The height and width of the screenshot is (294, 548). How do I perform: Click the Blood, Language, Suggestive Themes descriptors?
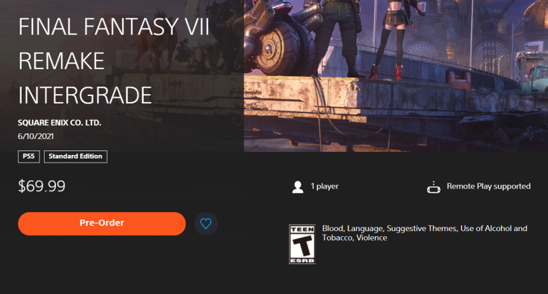click(x=390, y=229)
